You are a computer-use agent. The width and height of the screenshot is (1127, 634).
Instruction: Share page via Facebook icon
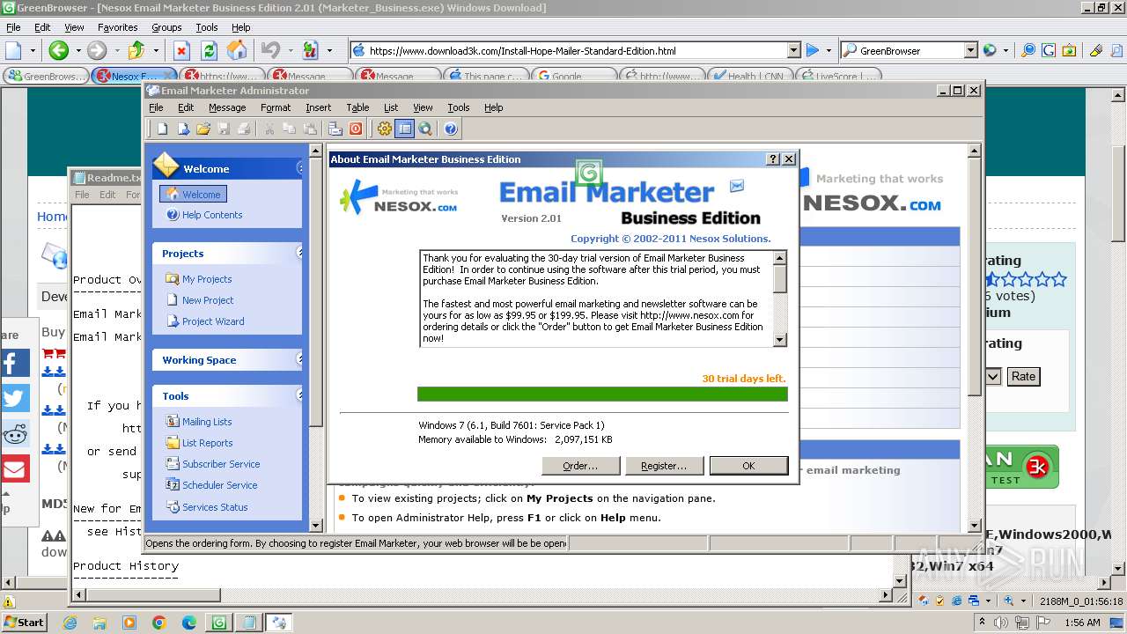click(x=15, y=363)
